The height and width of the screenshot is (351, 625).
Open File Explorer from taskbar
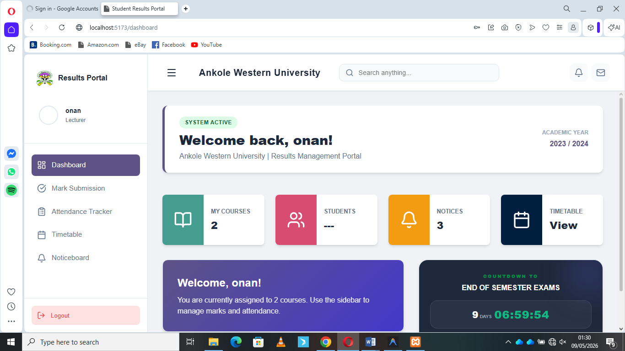click(x=214, y=342)
